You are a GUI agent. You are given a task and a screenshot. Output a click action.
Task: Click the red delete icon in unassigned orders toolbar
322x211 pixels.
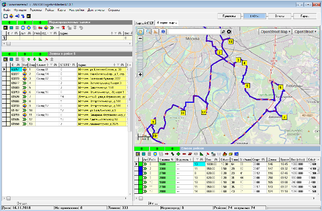click(63, 28)
